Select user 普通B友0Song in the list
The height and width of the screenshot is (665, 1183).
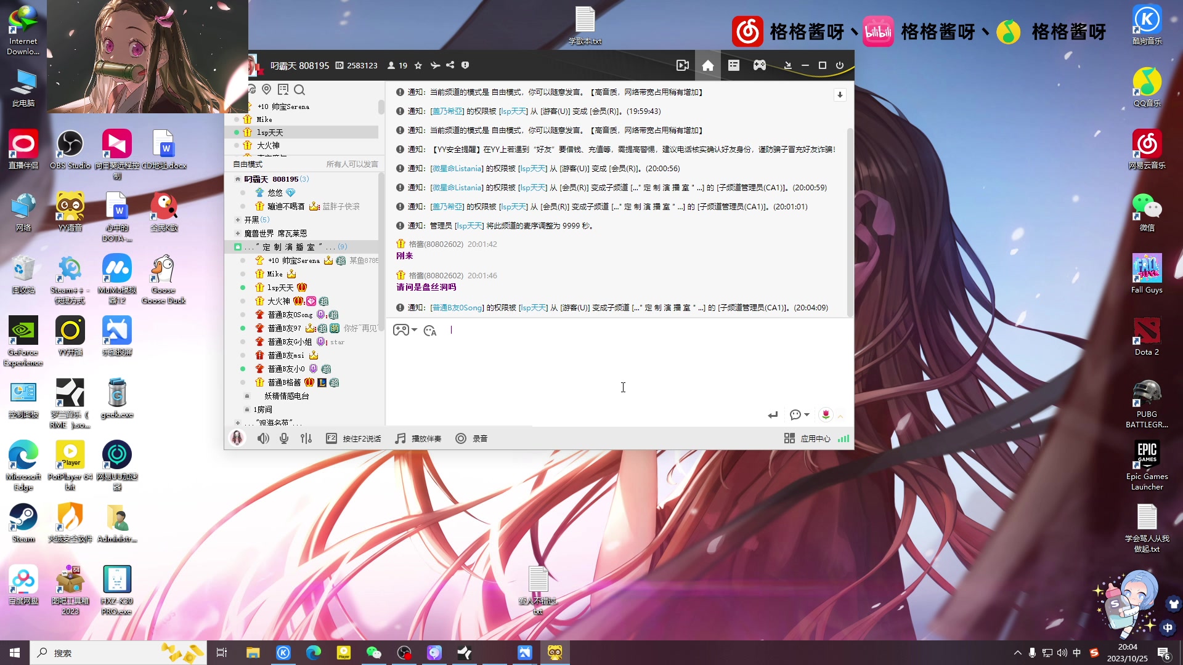(290, 315)
